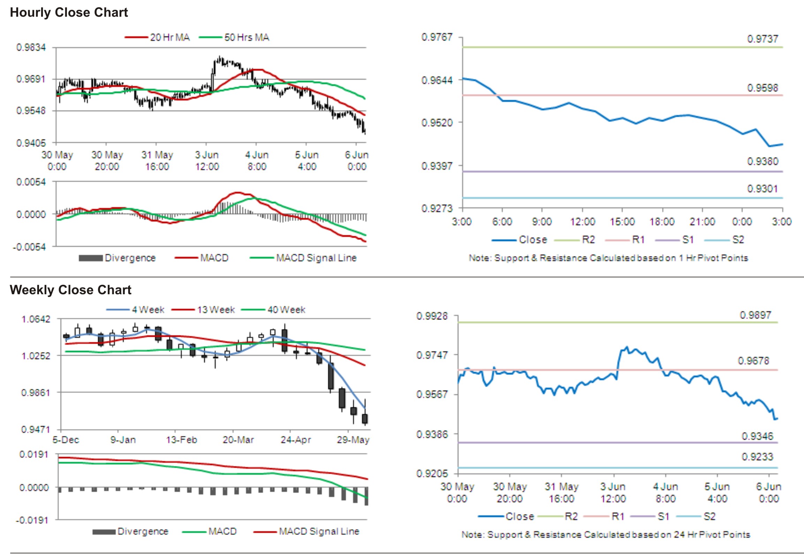
Task: Click the 0.9691 axis value on the hourly chart
Action: (x=31, y=79)
